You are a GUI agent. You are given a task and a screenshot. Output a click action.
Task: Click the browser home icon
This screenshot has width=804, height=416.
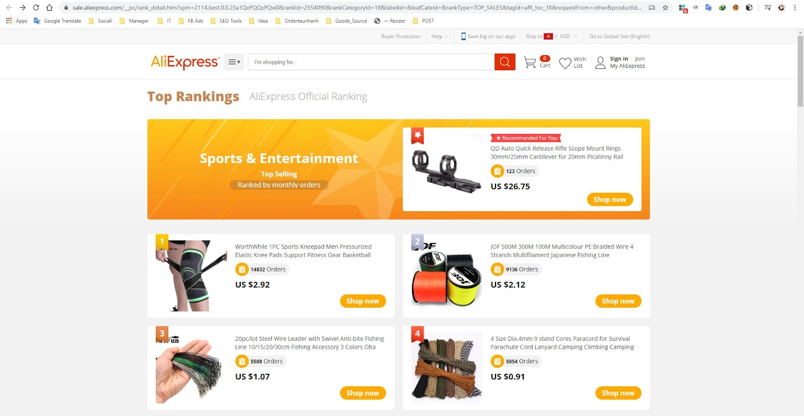(49, 8)
